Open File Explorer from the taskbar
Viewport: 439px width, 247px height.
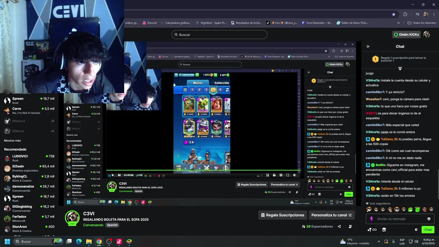pos(89,242)
